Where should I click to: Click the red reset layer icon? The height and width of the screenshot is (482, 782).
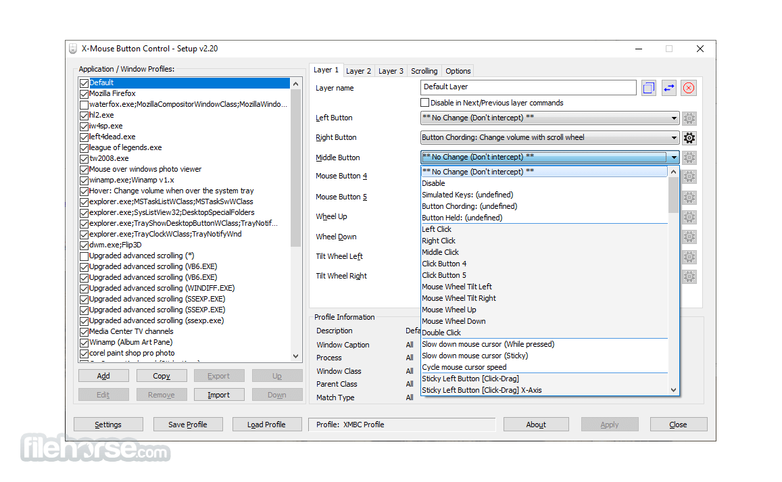(689, 89)
